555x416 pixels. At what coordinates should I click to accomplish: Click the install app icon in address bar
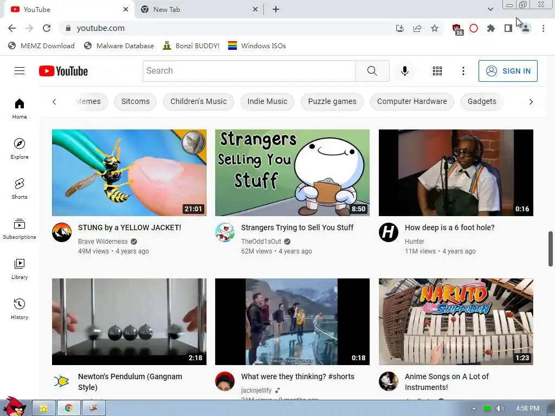400,28
